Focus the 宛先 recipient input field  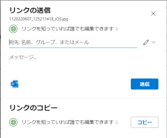click(x=73, y=42)
